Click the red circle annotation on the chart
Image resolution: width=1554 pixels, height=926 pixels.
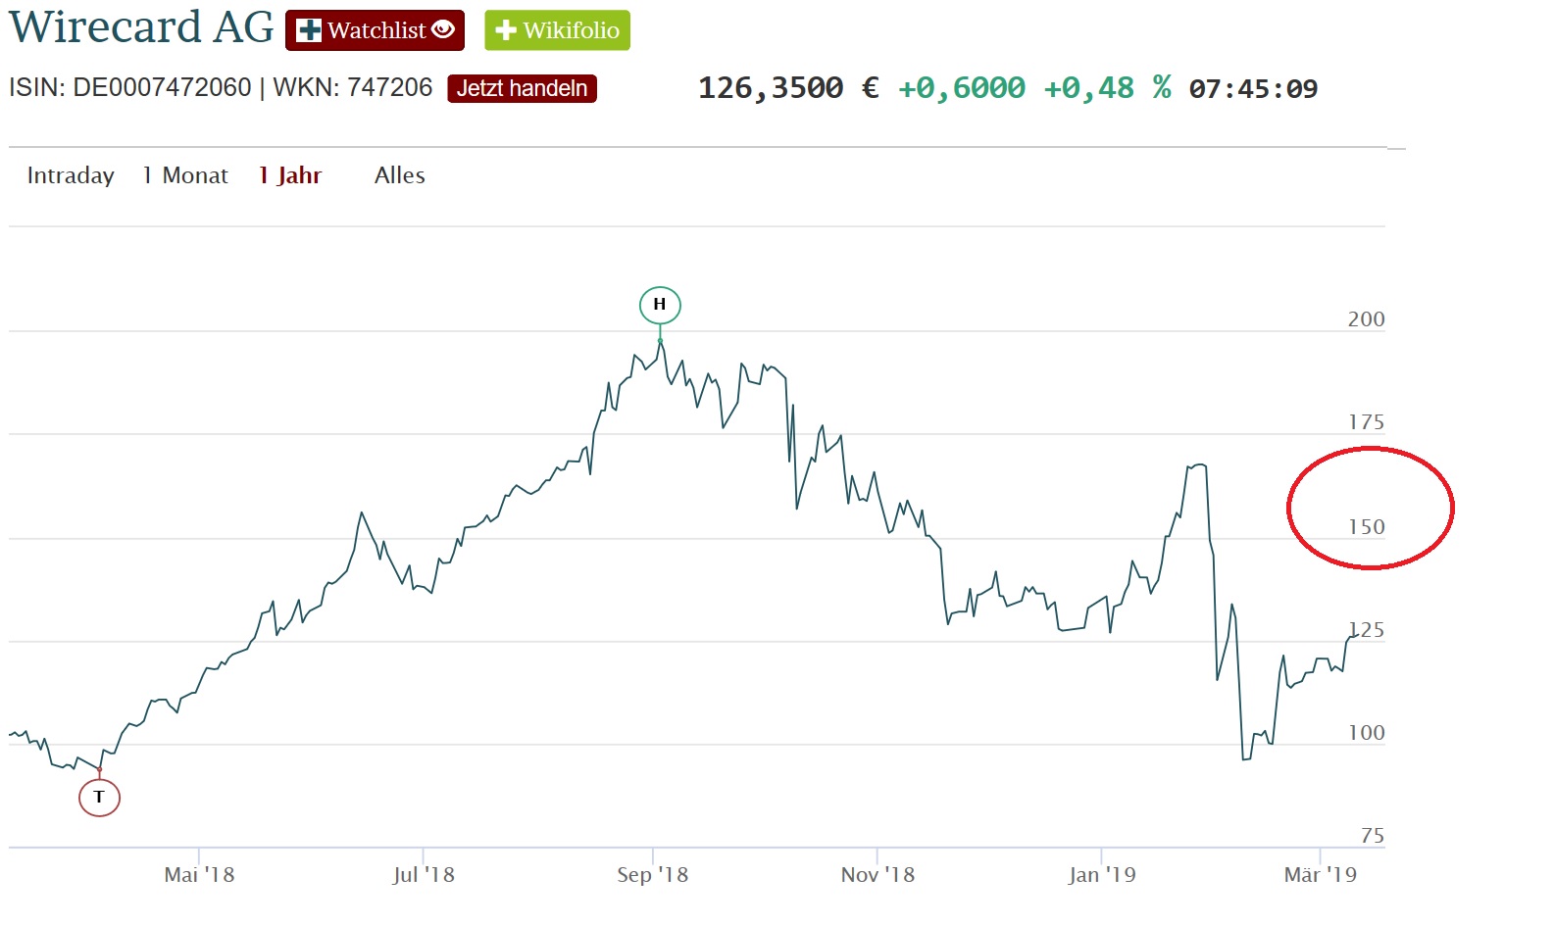coord(1371,508)
